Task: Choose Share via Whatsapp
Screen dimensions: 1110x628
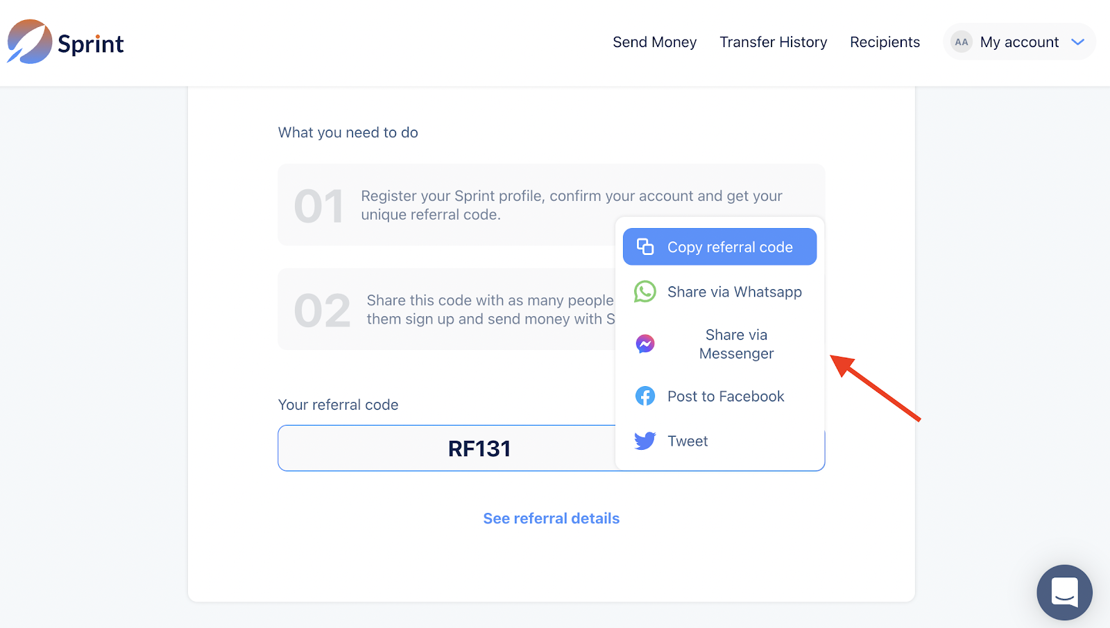Action: coord(734,292)
